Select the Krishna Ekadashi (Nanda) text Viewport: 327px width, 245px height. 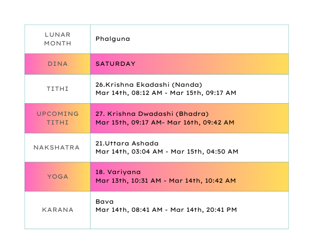[x=149, y=85]
